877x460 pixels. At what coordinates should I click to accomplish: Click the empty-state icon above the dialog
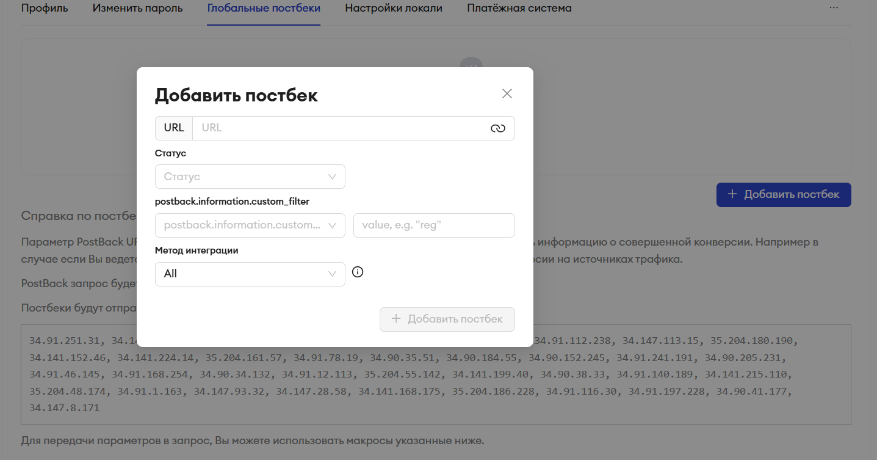pos(471,63)
